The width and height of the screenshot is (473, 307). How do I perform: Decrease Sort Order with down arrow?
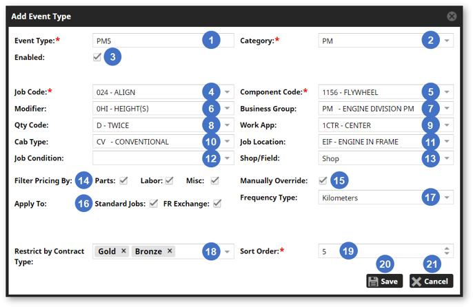tap(447, 255)
